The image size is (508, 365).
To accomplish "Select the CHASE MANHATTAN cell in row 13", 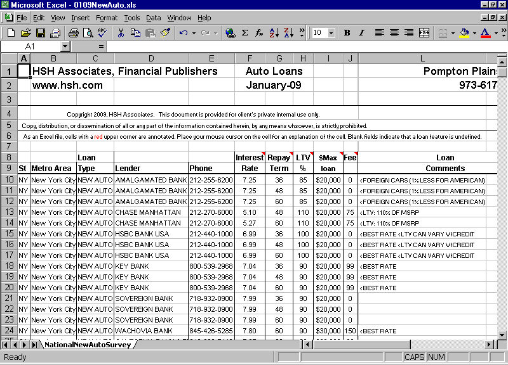I will 151,212.
